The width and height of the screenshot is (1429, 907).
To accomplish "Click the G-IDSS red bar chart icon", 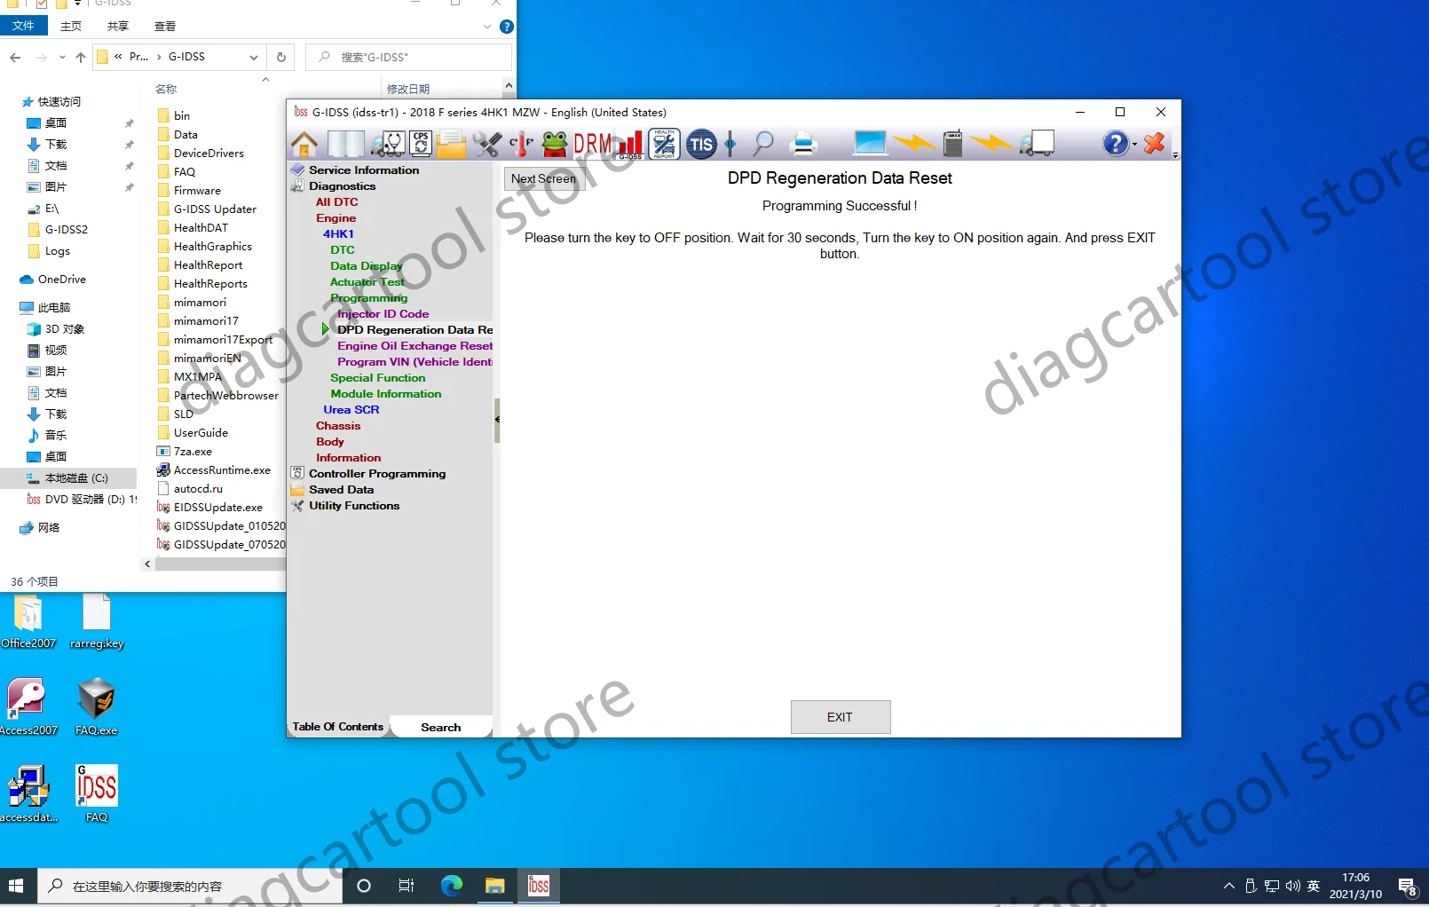I will [630, 144].
